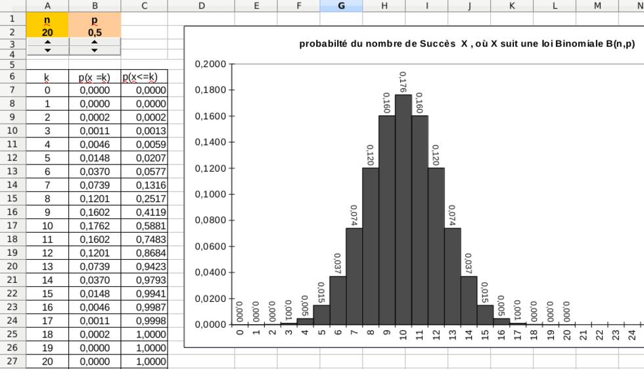Select column M header
This screenshot has width=644, height=369.
tap(597, 6)
